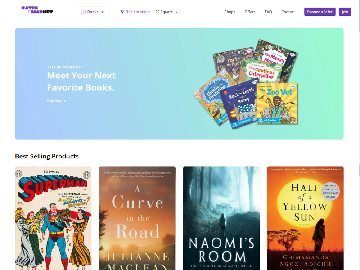
Task: Open the FAQ link
Action: click(268, 12)
